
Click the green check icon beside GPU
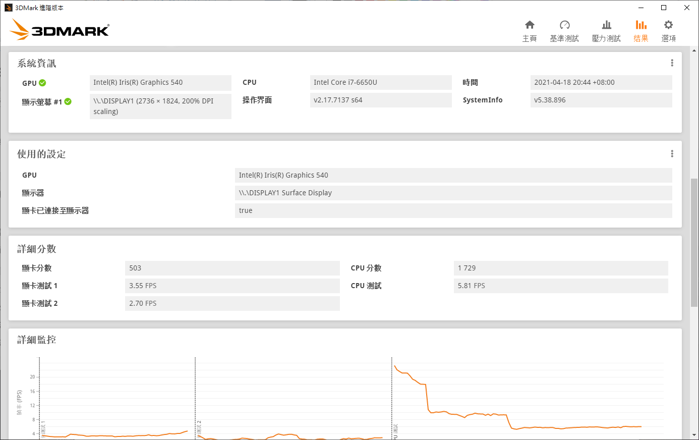point(42,83)
